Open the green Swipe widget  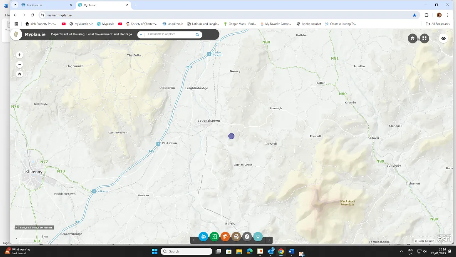point(214,237)
